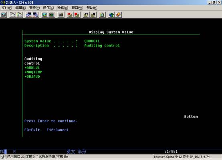Open the keyboard remap toolbar icon
Viewport: 222px width, 160px height.
click(x=61, y=15)
